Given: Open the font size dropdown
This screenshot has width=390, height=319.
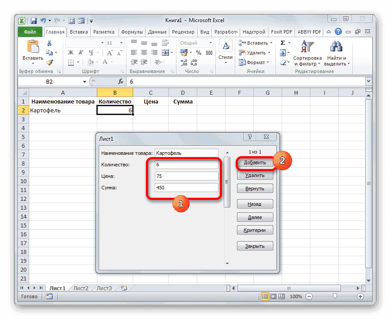Looking at the screenshot, I should [x=120, y=42].
